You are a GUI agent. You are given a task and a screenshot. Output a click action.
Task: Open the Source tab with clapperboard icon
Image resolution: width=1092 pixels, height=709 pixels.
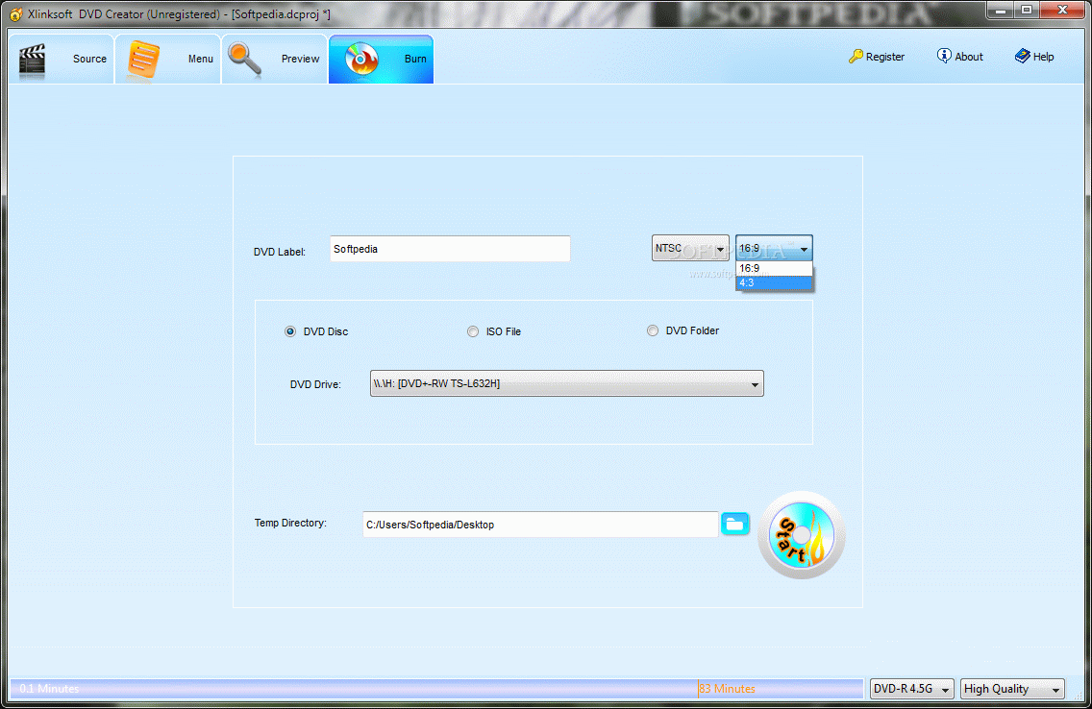(x=62, y=60)
